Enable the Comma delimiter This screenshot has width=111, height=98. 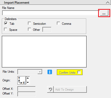click(x=58, y=23)
